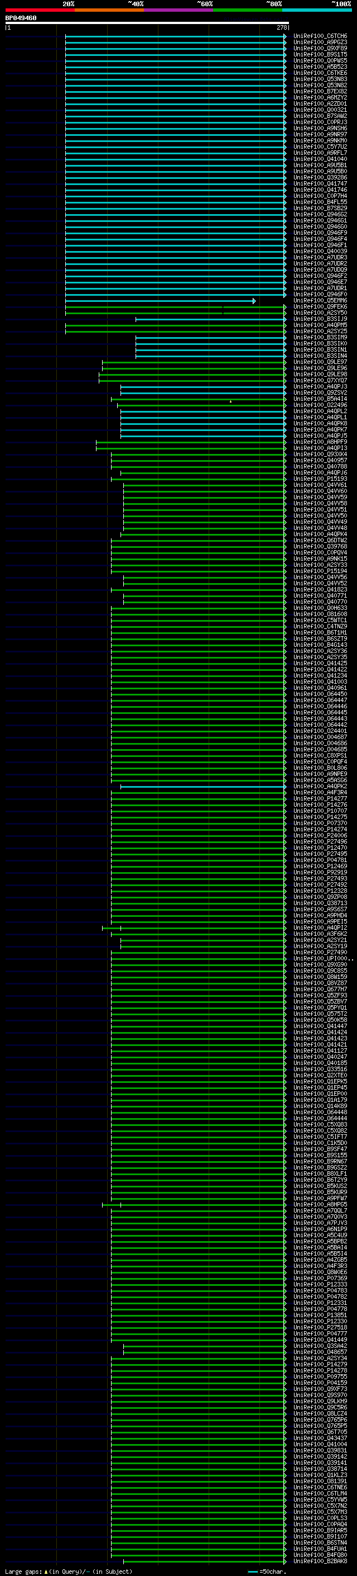Select label UniRef100_Q9FEK6
Viewport: 357px width, 1576px height.
(x=320, y=307)
